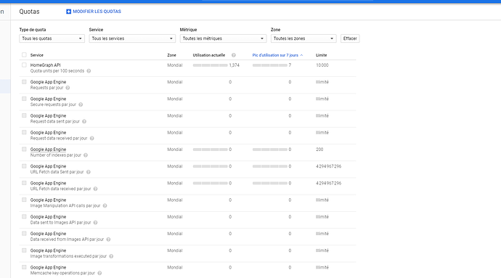
Task: Click HomeGraph API current usage bar
Action: point(211,65)
